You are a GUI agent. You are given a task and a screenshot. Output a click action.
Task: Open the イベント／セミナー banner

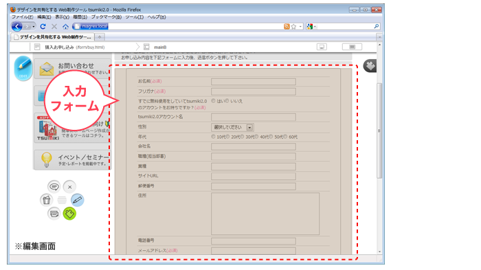click(72, 159)
